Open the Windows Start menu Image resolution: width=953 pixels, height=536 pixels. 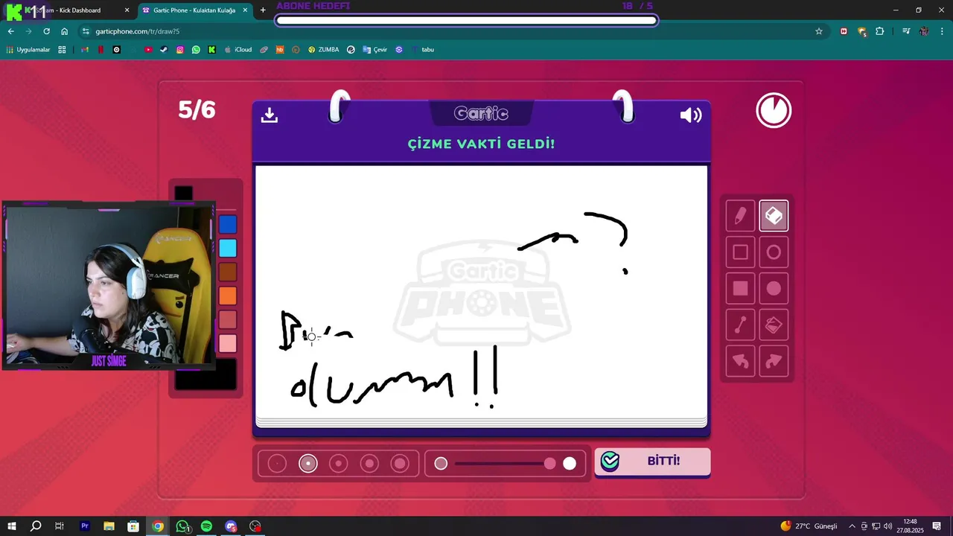12,526
